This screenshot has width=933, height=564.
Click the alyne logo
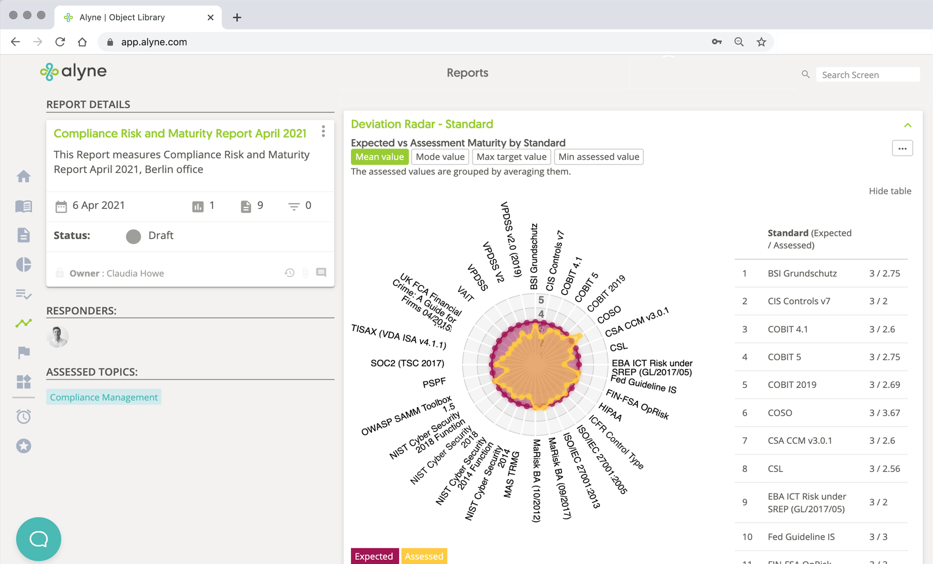[x=73, y=72]
